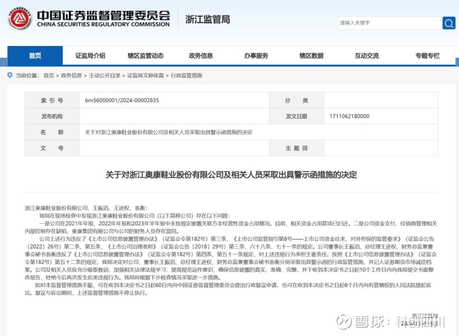459x336 pixels.
Task: Click the 证监局文种体裁 breadcrumb link
Action: (x=145, y=76)
